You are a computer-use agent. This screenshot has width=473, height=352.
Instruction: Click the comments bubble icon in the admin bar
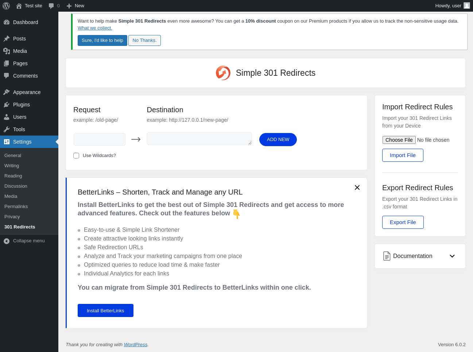click(51, 6)
